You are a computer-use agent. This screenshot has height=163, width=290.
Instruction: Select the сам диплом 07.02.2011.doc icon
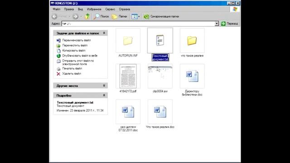pos(128,112)
